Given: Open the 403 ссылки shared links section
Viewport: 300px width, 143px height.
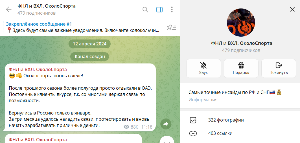Looking at the screenshot, I should click(x=240, y=133).
